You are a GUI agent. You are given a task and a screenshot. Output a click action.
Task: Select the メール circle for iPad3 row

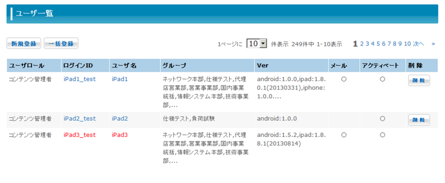(x=344, y=135)
